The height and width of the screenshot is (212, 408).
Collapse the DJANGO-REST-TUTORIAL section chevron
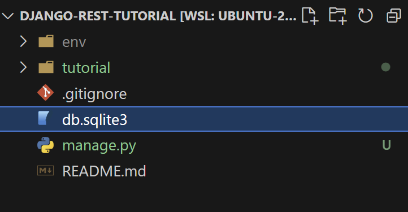(8, 16)
